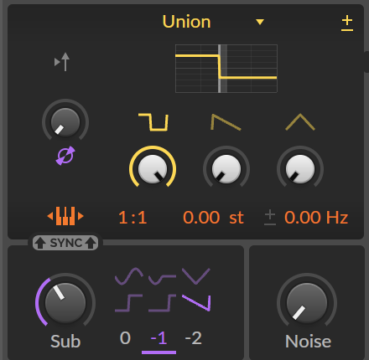Image resolution: width=369 pixels, height=360 pixels.
Task: Toggle the yellow plus-minus bipolar button
Action: click(x=347, y=23)
